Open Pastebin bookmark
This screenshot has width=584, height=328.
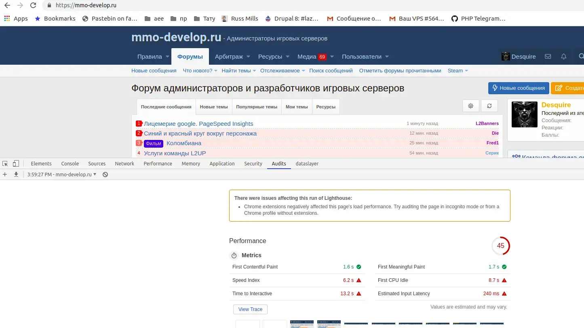coord(110,19)
